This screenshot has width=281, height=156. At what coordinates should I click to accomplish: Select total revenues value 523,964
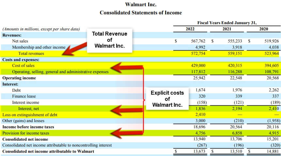[x=272, y=54]
